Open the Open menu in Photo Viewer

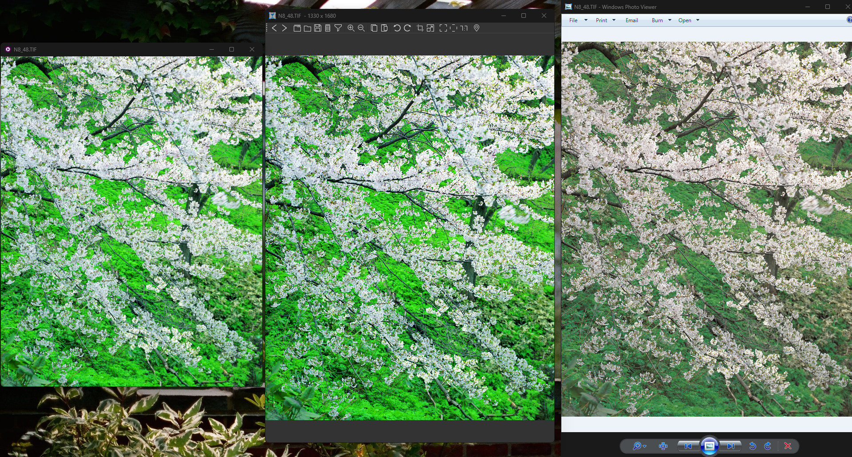click(x=685, y=20)
